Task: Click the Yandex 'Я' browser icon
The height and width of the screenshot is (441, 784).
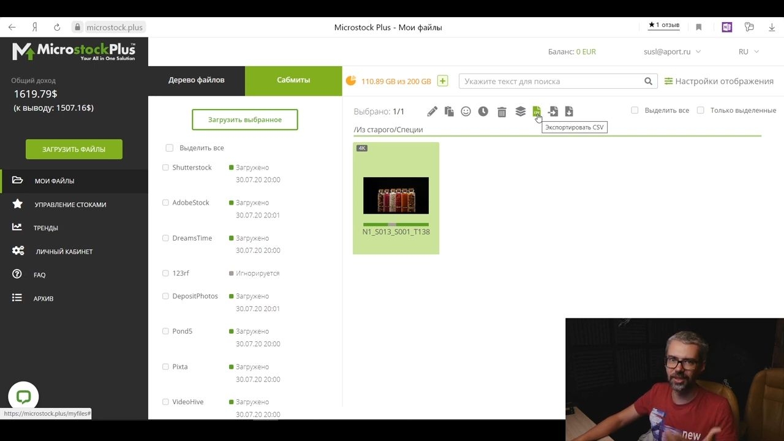Action: click(x=35, y=27)
